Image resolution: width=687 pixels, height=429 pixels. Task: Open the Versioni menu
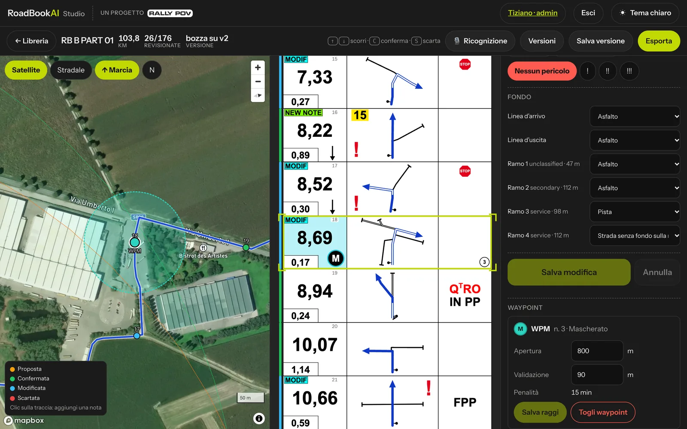click(x=542, y=41)
